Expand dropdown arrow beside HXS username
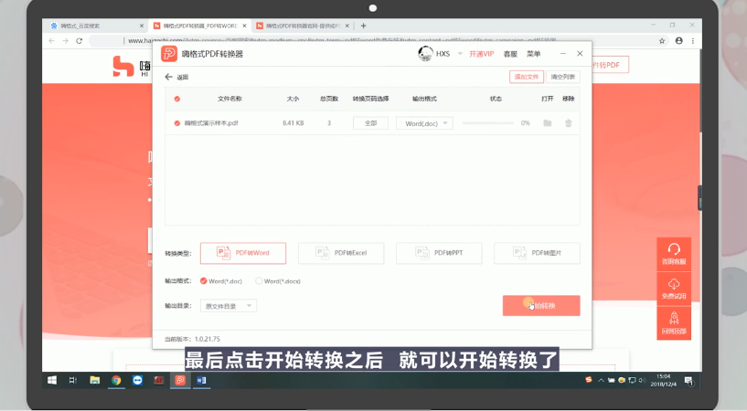Screen dimensions: 747x411 (460, 54)
